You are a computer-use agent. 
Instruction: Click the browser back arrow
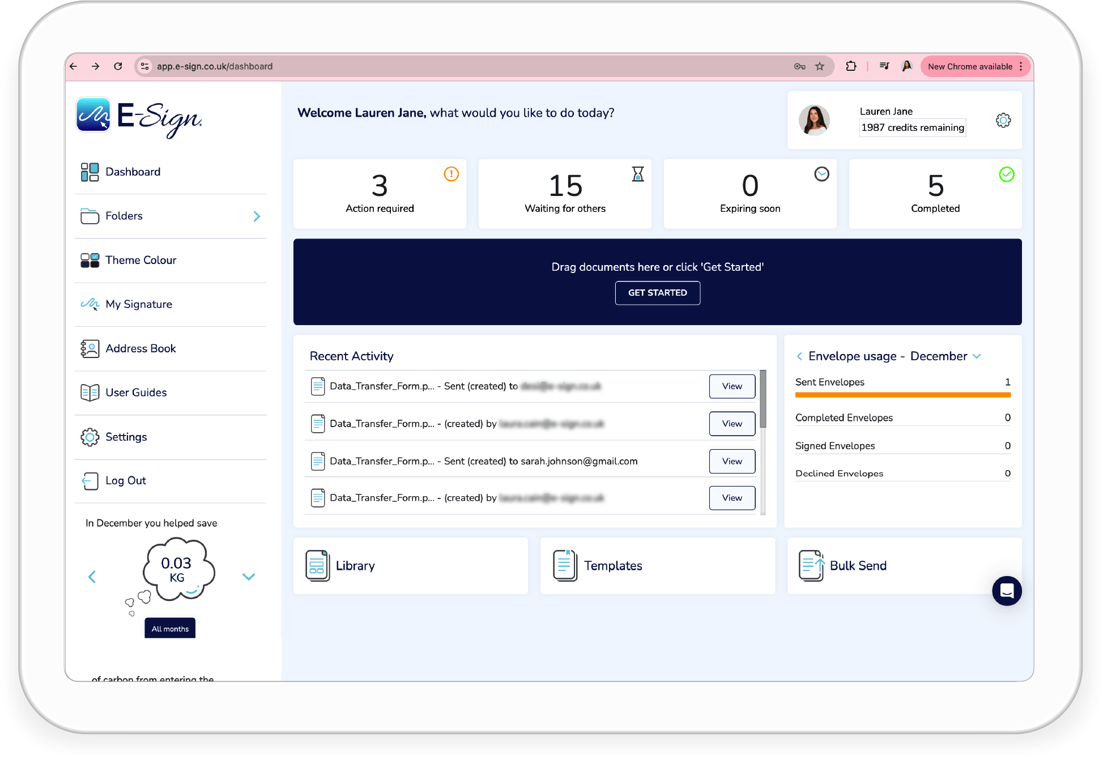point(74,66)
